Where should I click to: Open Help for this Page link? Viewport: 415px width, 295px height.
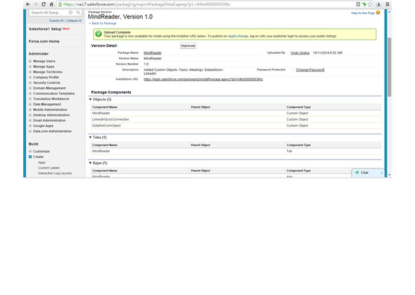[363, 13]
